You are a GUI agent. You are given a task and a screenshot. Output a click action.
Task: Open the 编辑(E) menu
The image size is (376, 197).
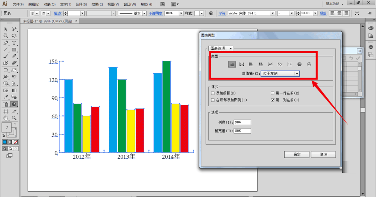pos(33,4)
